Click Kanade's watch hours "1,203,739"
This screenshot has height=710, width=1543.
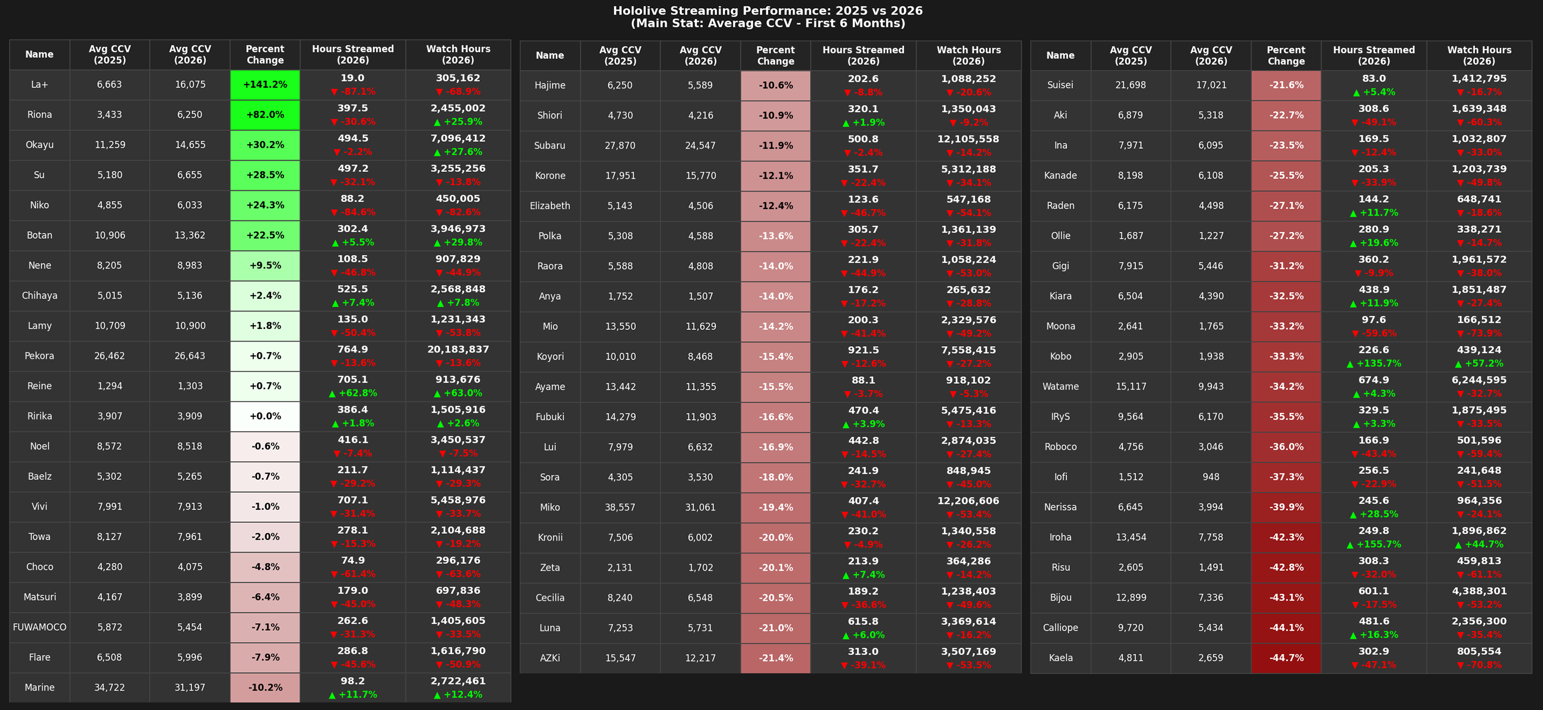pyautogui.click(x=1479, y=169)
